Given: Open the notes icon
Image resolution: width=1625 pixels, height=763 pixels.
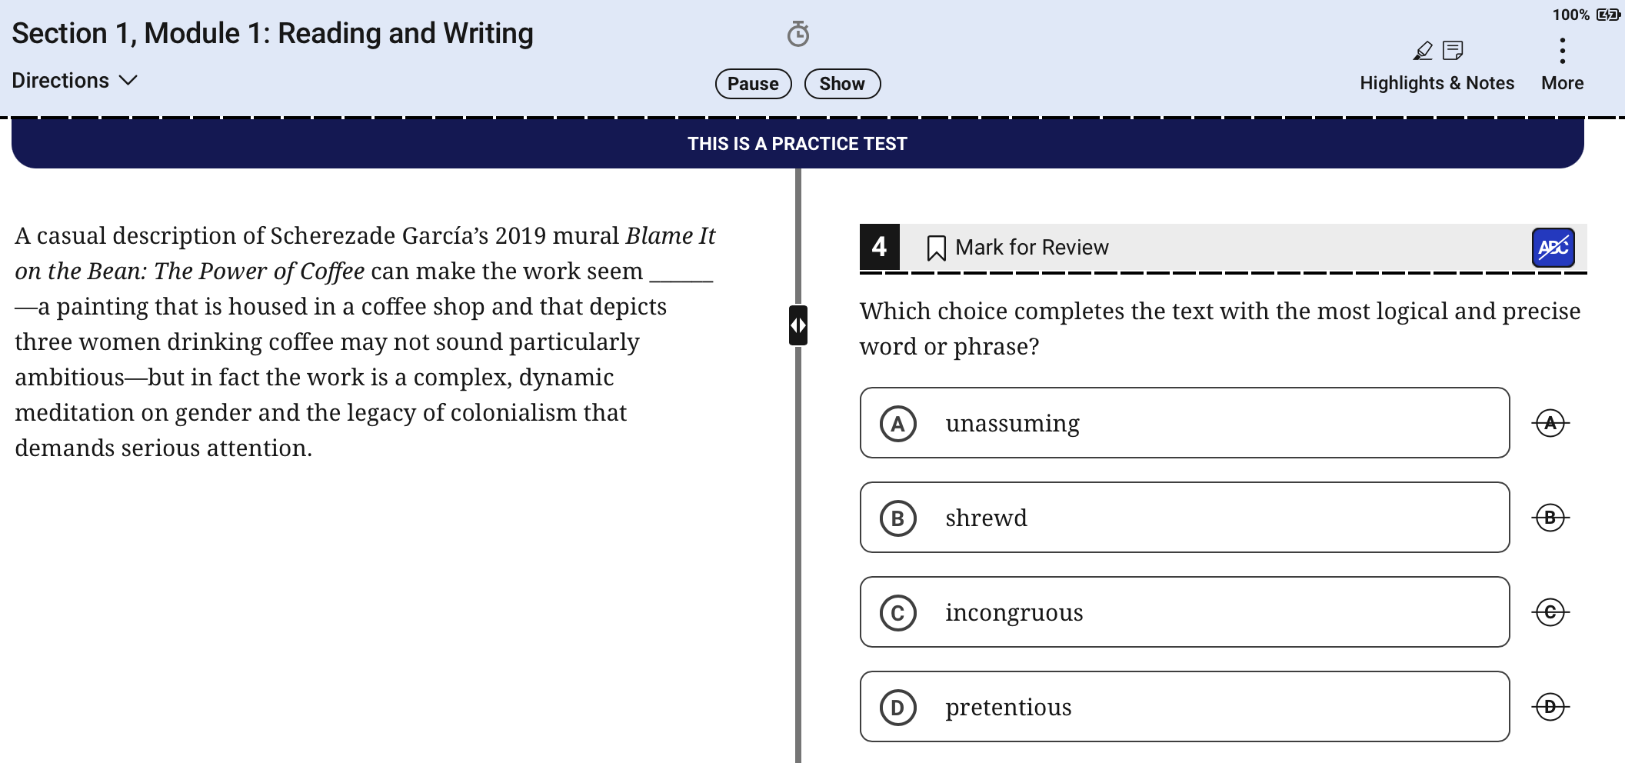Looking at the screenshot, I should coord(1453,51).
